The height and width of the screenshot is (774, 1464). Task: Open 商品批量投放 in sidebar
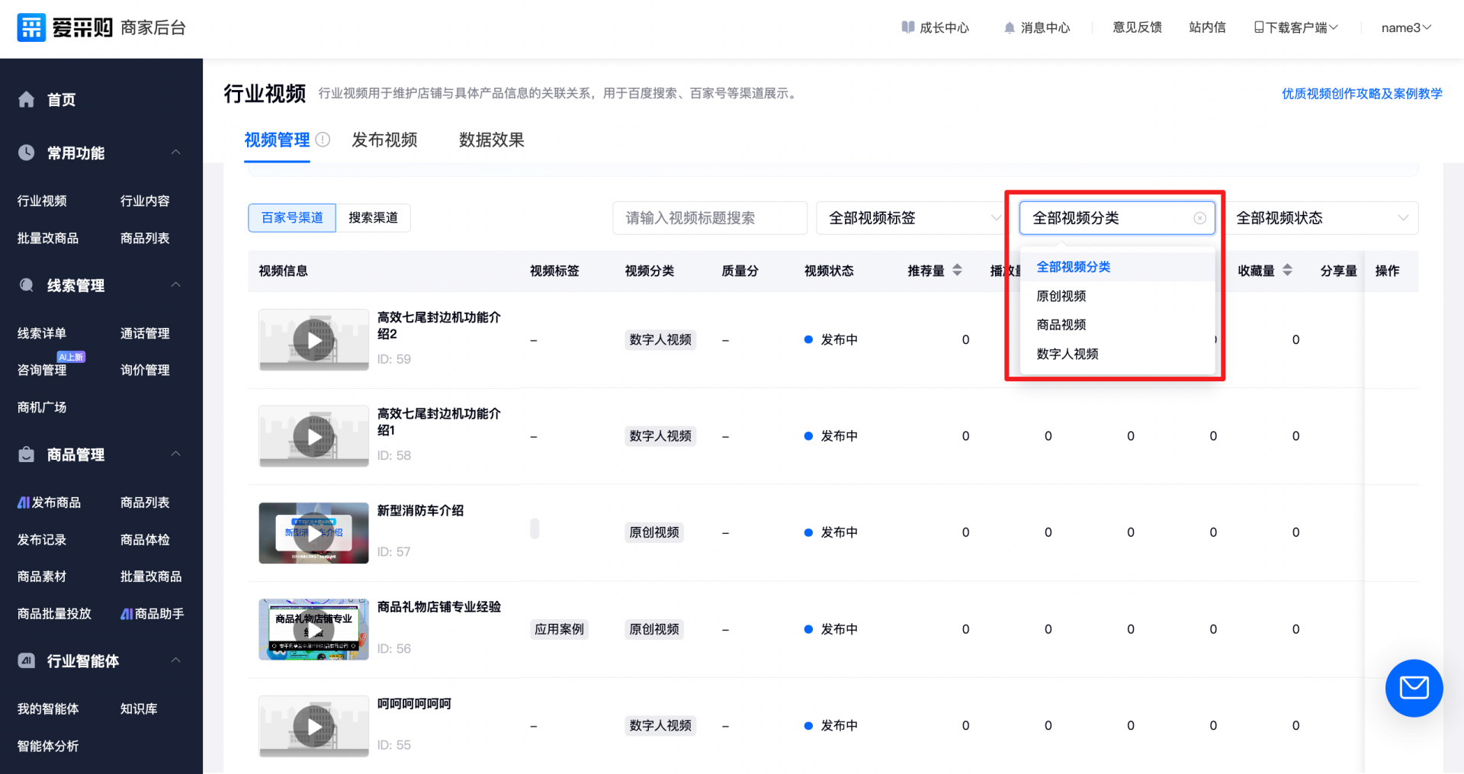tap(54, 614)
